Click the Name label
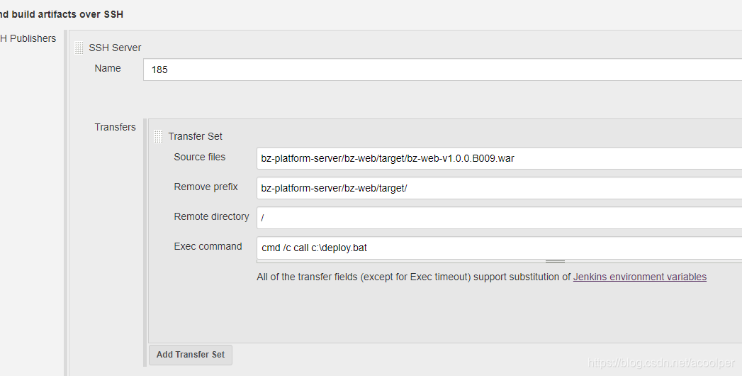Image resolution: width=742 pixels, height=376 pixels. pyautogui.click(x=108, y=69)
